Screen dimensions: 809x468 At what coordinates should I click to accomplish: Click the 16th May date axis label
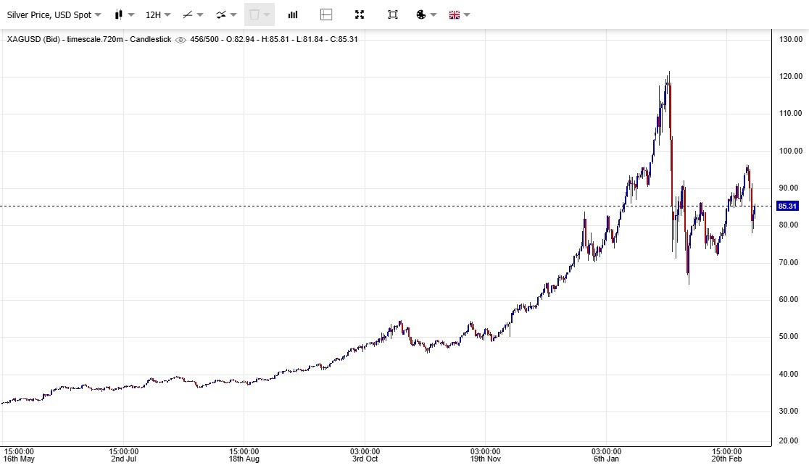(19, 459)
